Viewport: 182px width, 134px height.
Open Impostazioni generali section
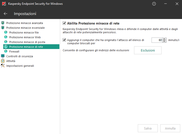click(20, 66)
